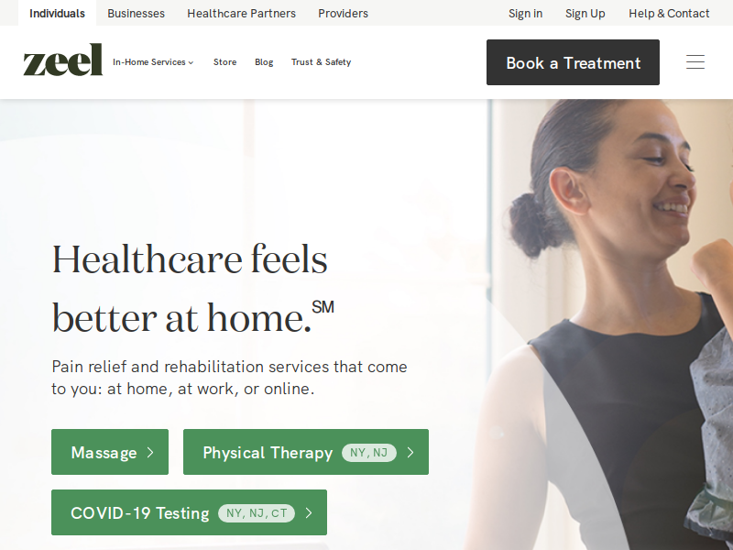
Task: Select the Individuals tab
Action: click(x=57, y=13)
